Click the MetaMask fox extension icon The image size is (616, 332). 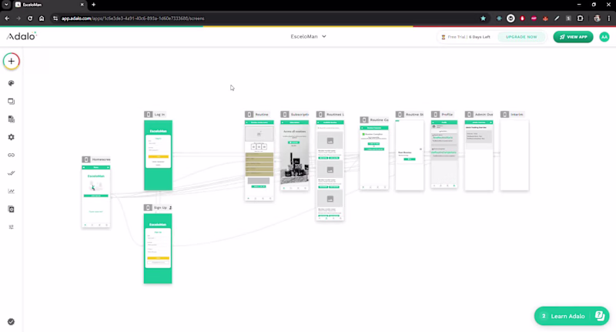click(x=545, y=18)
